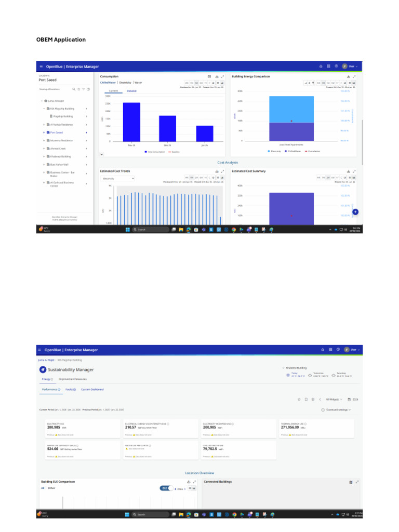Open the 2026 calendar picker
The height and width of the screenshot is (532, 399).
click(353, 400)
